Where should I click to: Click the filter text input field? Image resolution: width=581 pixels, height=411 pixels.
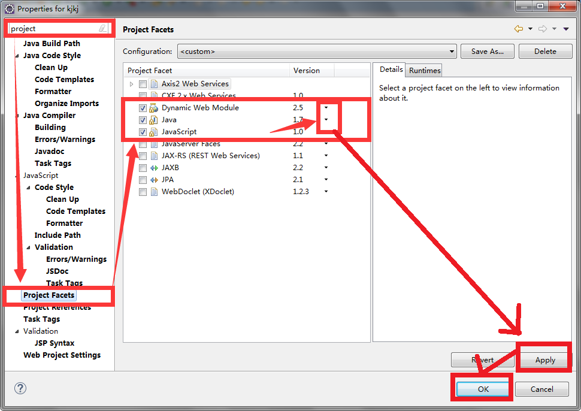click(x=53, y=28)
